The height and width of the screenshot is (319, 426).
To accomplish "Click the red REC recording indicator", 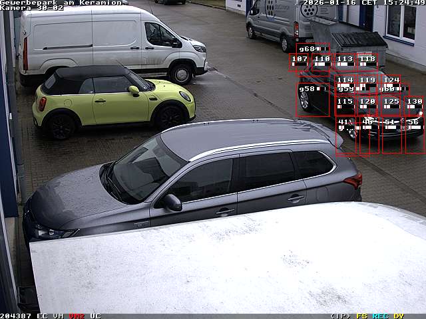I will 381,316.
